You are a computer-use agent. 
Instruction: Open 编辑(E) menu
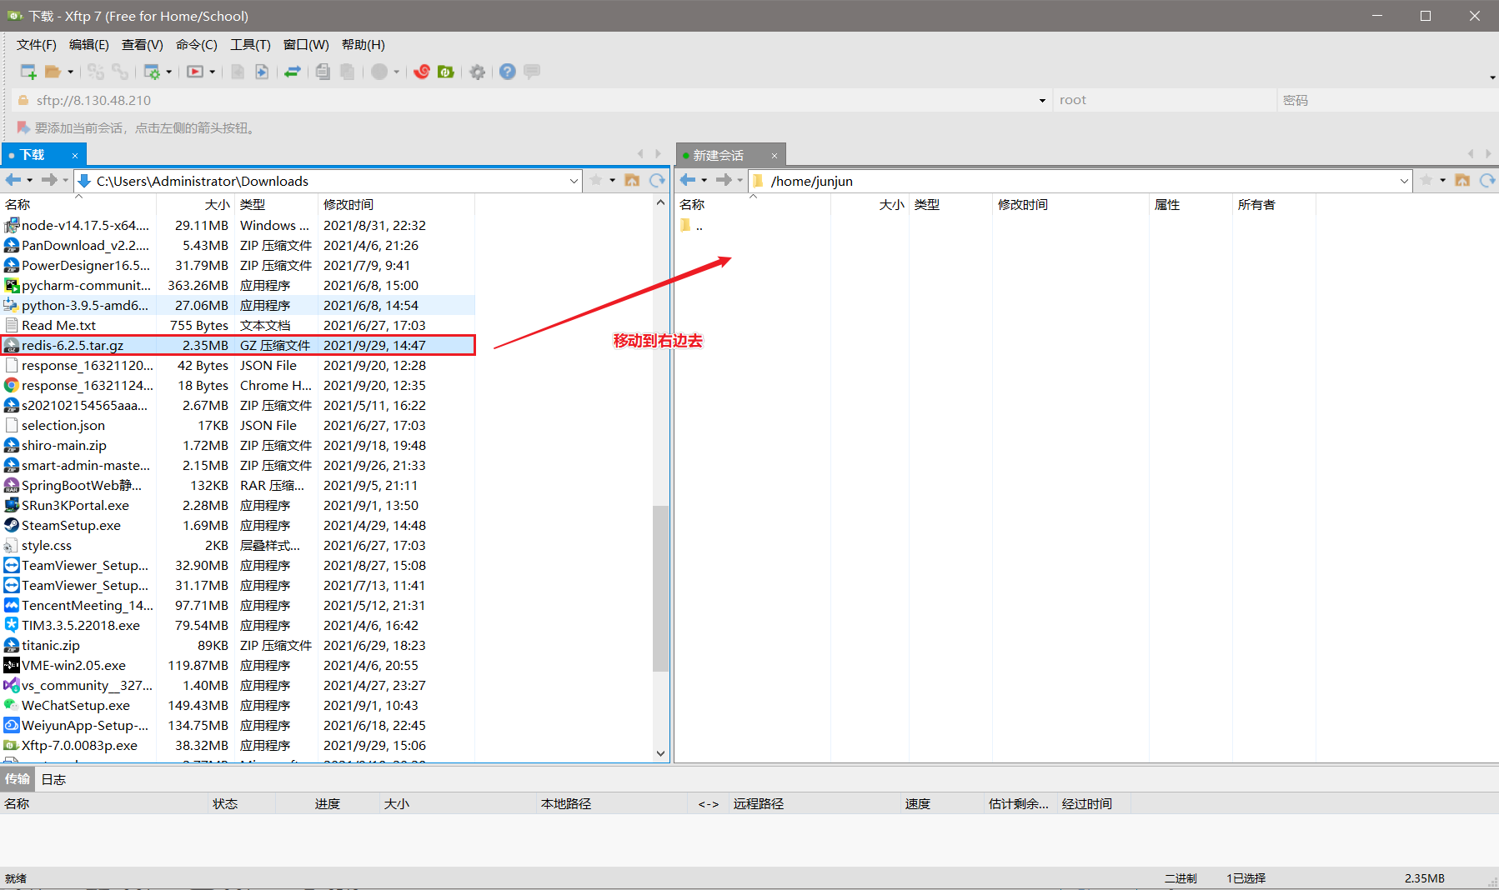[89, 44]
